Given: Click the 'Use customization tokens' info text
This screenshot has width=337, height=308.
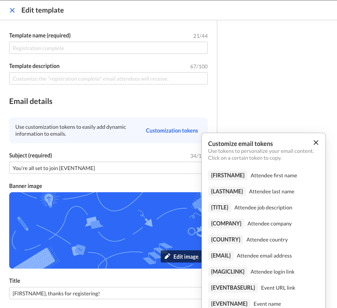Looking at the screenshot, I should (x=70, y=130).
